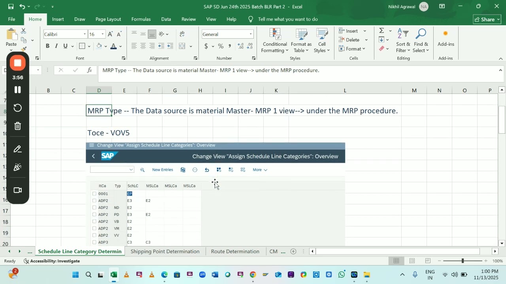Apply comma style

[x=230, y=46]
